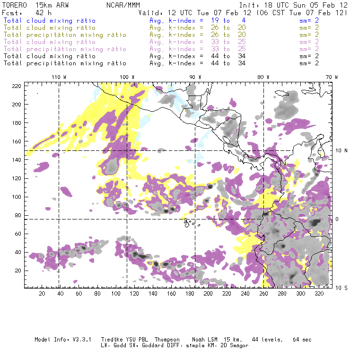The width and height of the screenshot is (350, 350).
Task: Click the "Thompson" microphysics label
Action: (x=167, y=340)
